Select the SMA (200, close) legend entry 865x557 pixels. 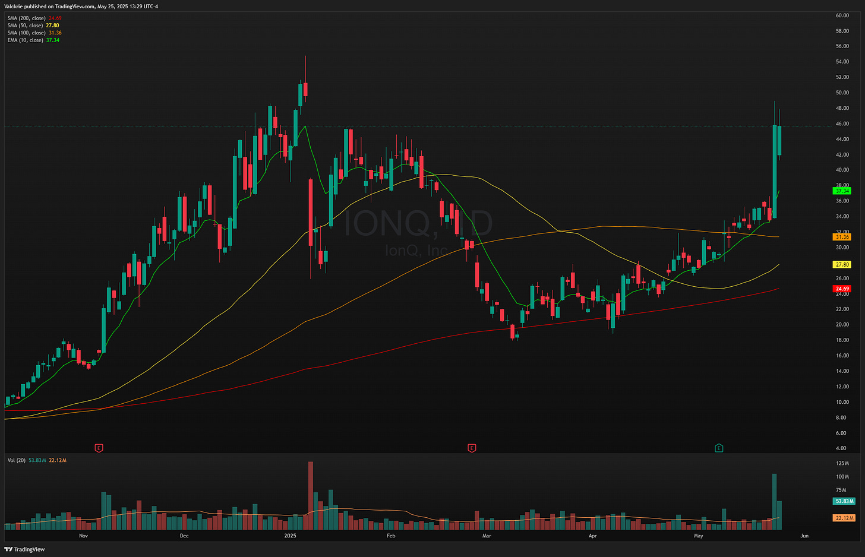pyautogui.click(x=34, y=18)
